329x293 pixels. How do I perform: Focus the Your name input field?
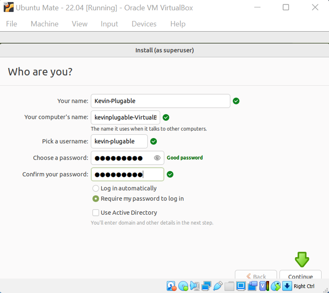point(161,101)
